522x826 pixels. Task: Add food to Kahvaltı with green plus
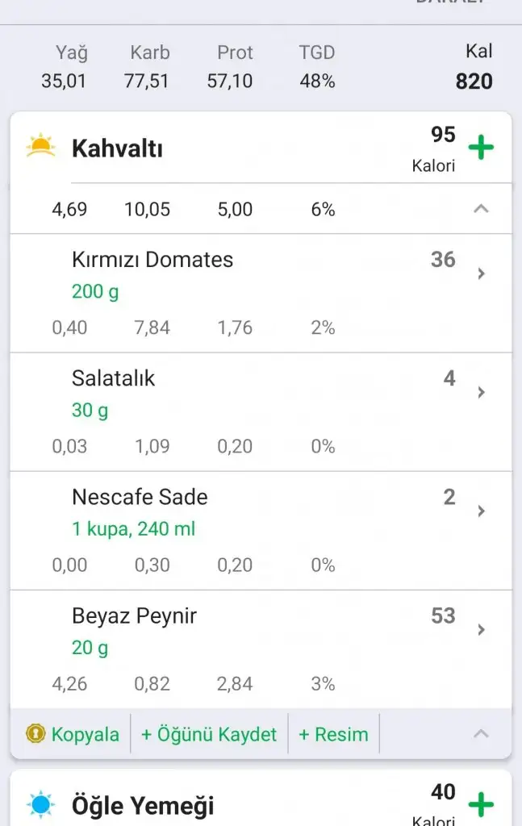click(481, 148)
